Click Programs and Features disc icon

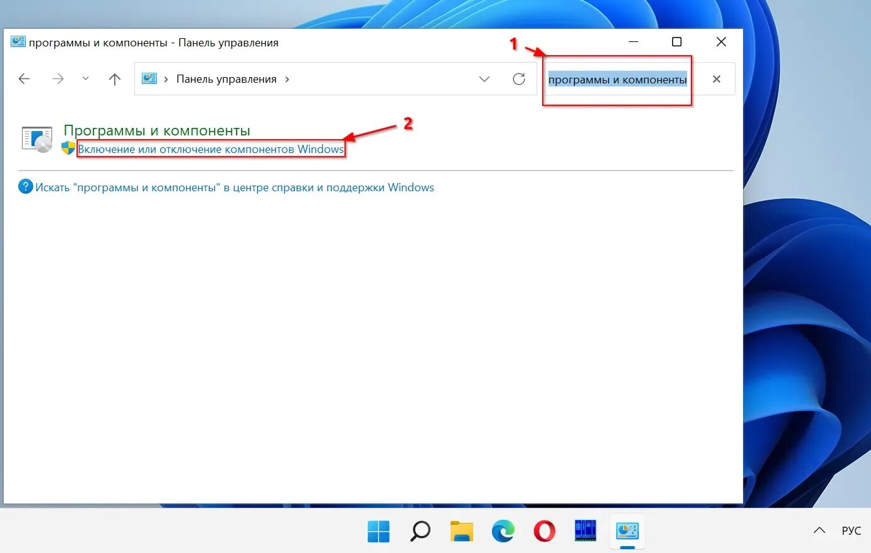tap(37, 139)
